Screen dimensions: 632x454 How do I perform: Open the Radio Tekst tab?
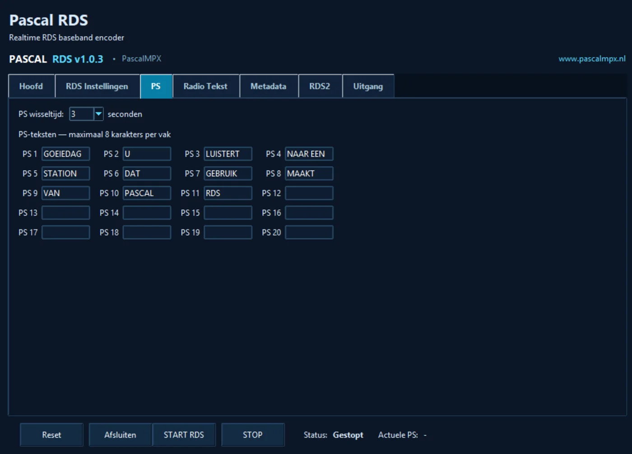click(205, 86)
